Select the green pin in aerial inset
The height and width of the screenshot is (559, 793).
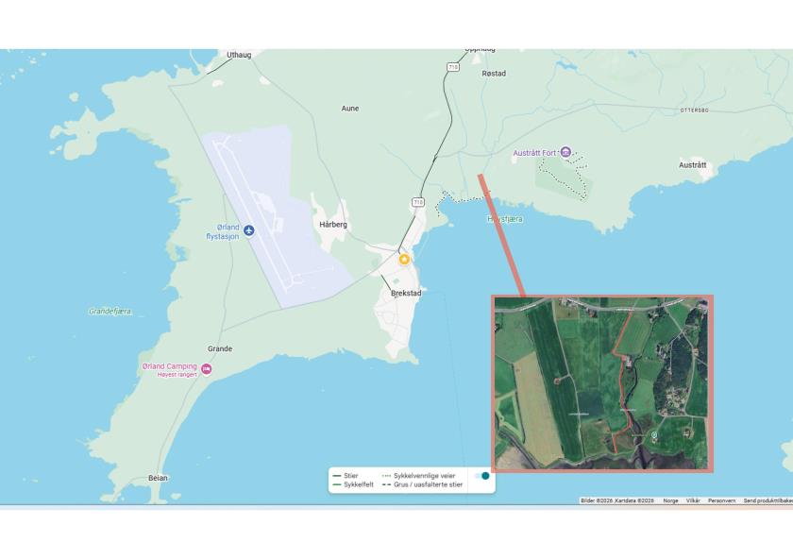click(x=654, y=435)
